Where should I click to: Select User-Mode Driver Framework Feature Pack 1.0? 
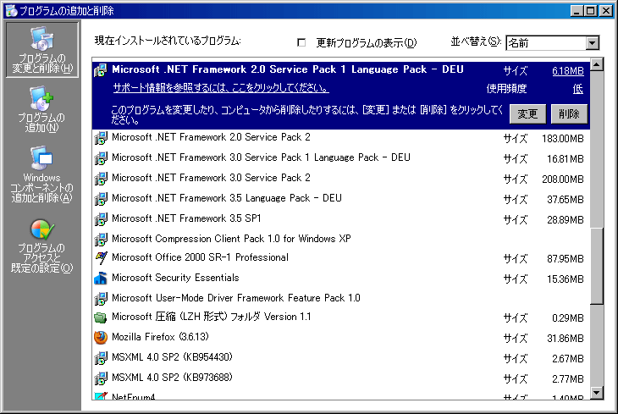click(341, 299)
